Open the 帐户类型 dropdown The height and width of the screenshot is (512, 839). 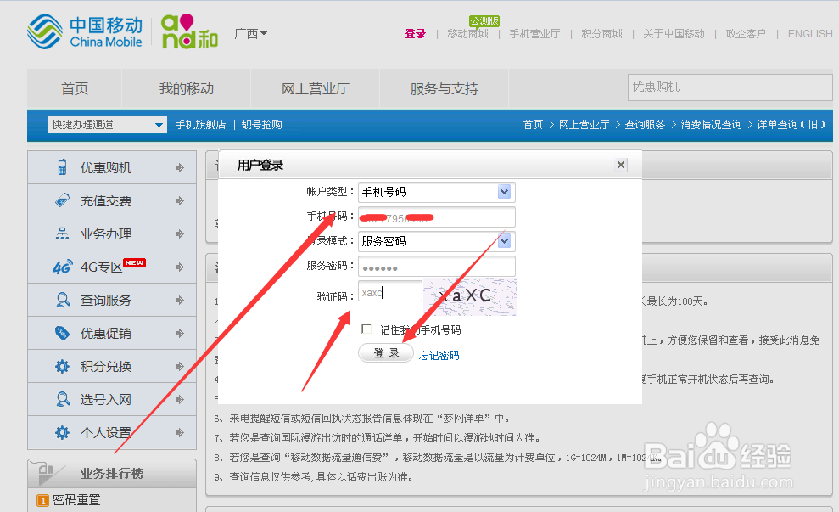click(x=437, y=192)
